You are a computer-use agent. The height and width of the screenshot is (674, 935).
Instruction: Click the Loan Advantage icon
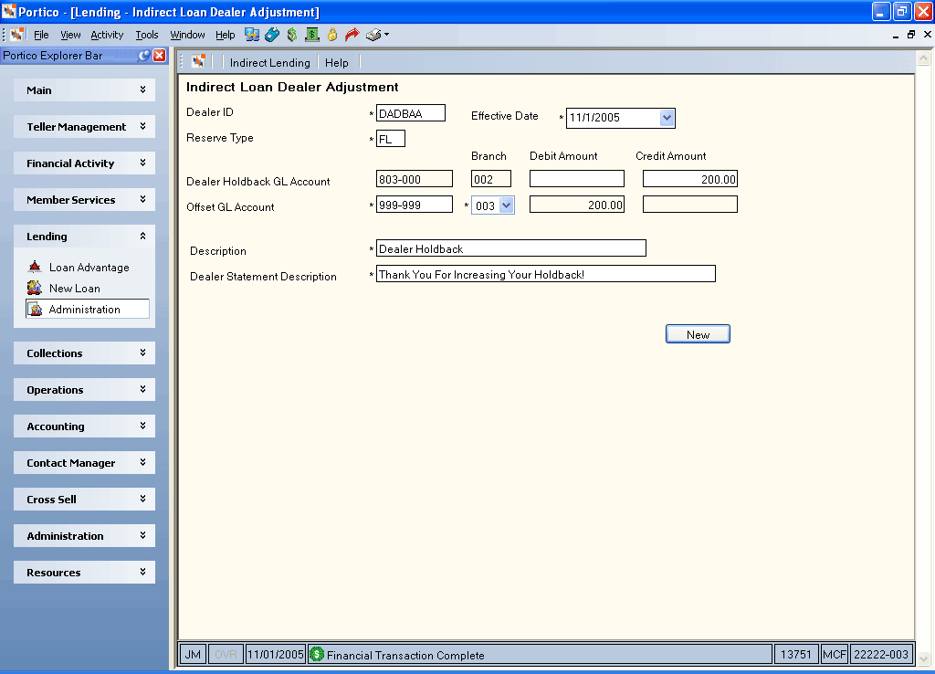(35, 267)
